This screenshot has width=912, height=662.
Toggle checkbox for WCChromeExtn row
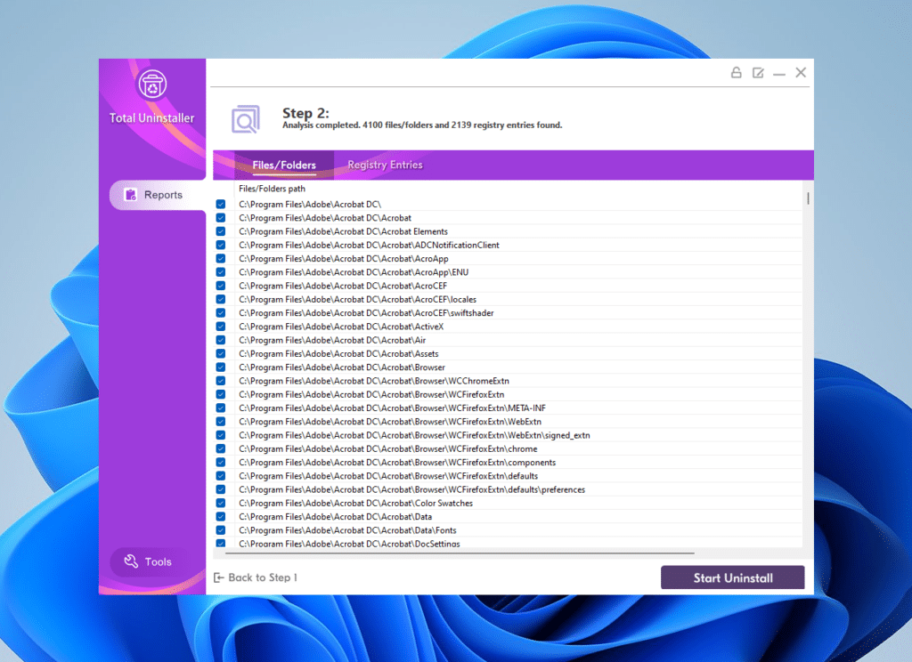pos(221,381)
